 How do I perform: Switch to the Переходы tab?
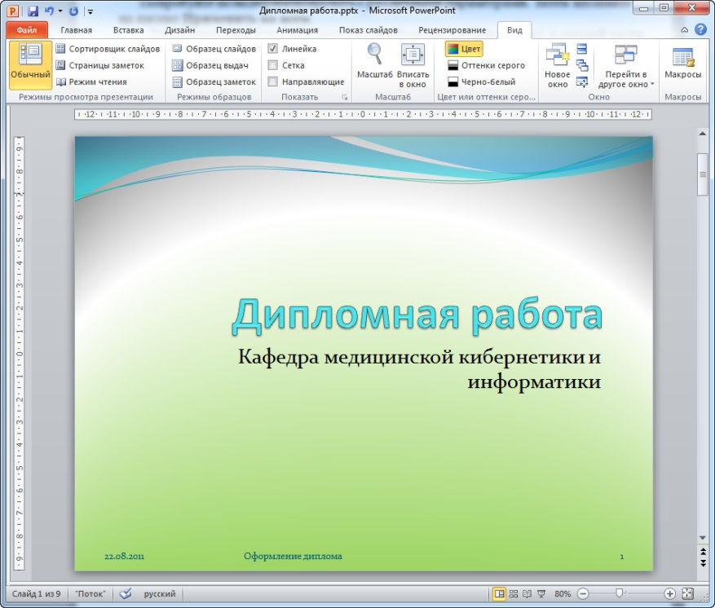(x=236, y=30)
